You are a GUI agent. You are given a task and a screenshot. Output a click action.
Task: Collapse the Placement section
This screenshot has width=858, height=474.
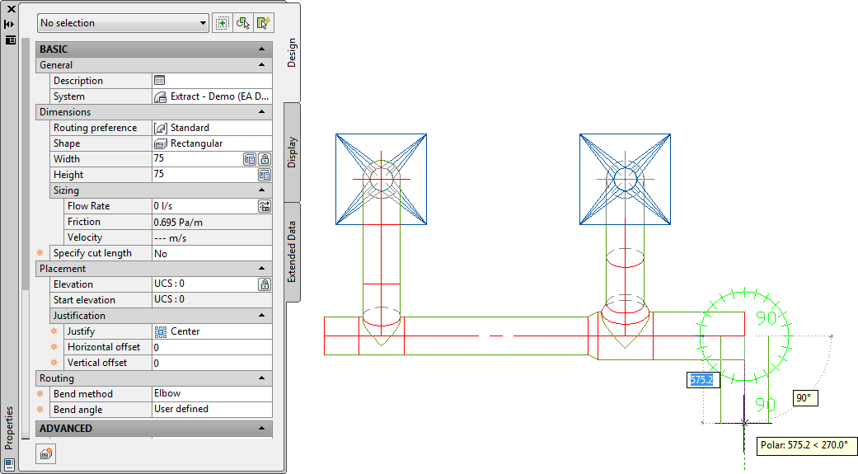[261, 269]
